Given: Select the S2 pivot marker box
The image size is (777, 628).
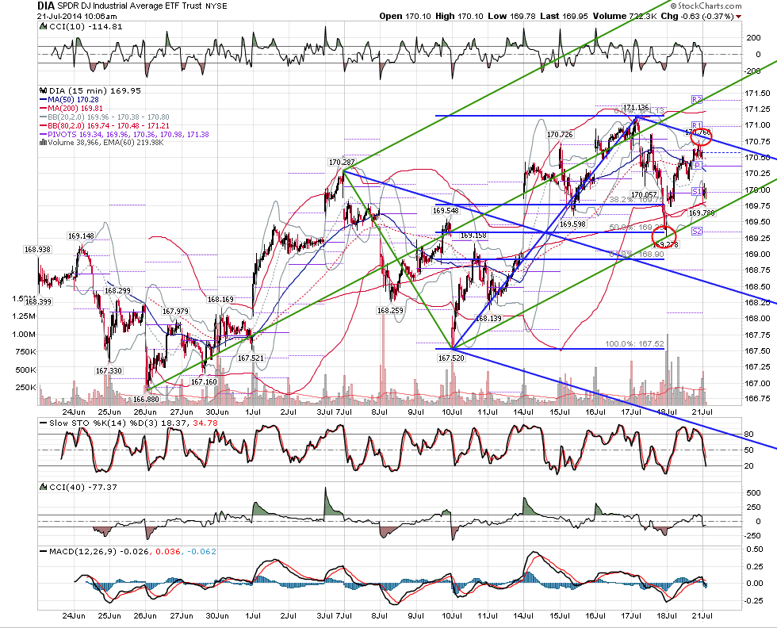Looking at the screenshot, I should [x=697, y=231].
